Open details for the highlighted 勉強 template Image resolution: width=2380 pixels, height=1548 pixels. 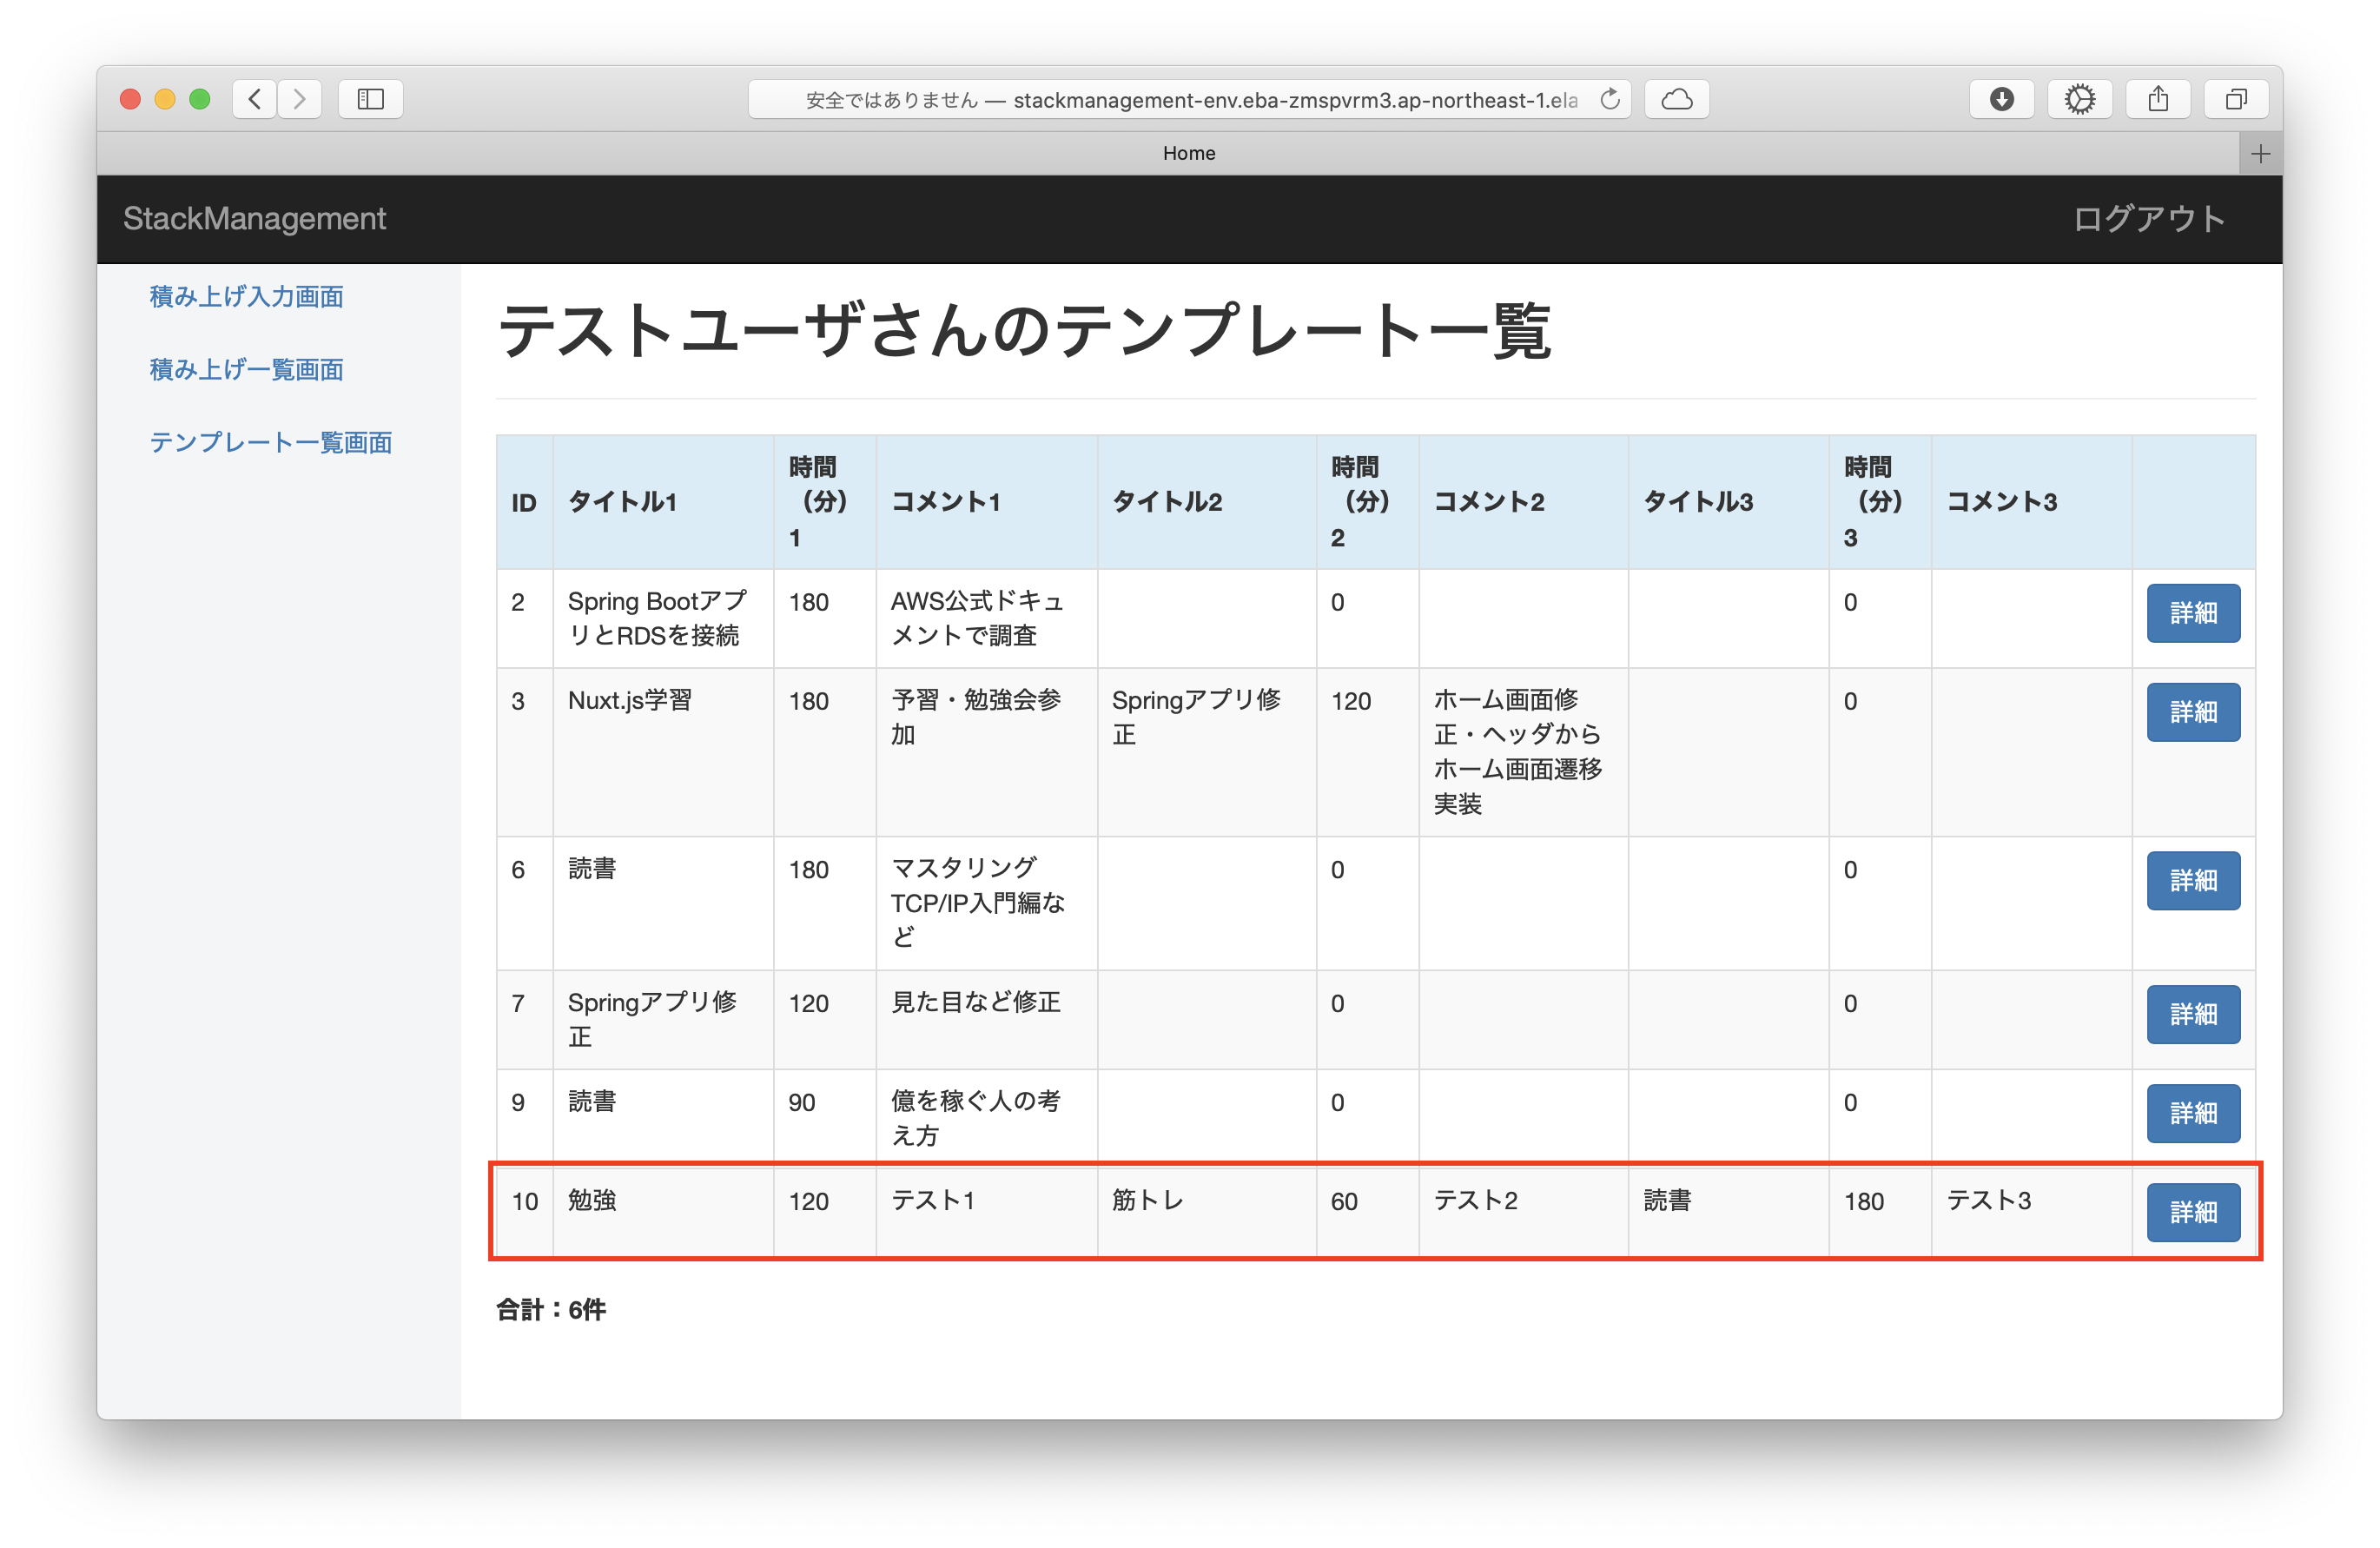[x=2193, y=1212]
